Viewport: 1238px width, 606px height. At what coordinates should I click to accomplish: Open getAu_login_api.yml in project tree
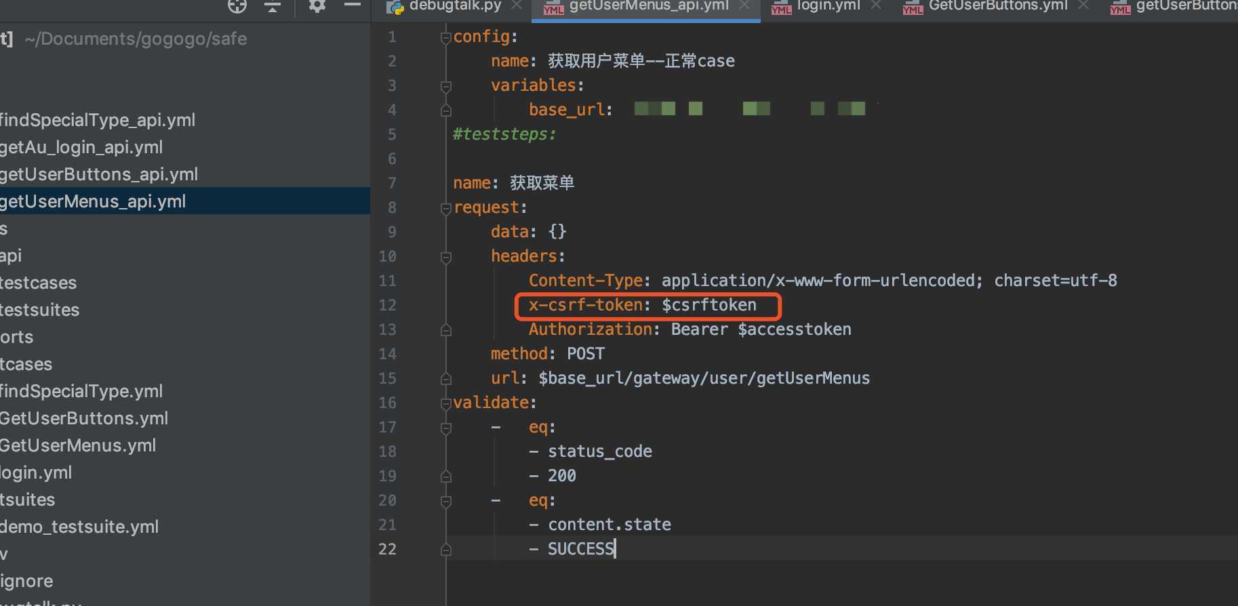click(x=81, y=147)
